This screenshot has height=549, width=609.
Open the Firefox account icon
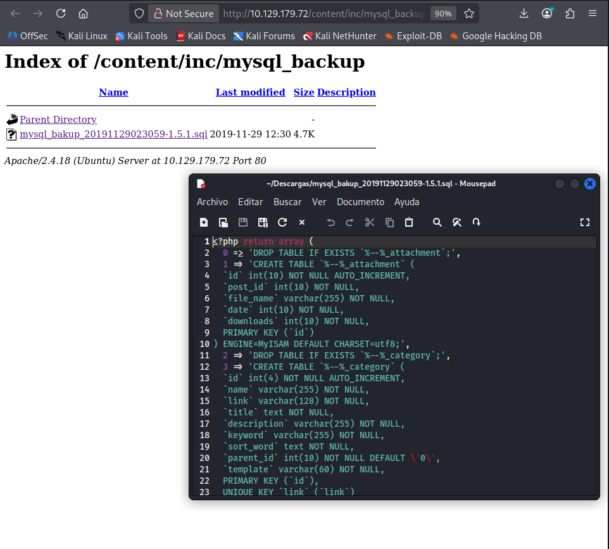click(x=547, y=13)
